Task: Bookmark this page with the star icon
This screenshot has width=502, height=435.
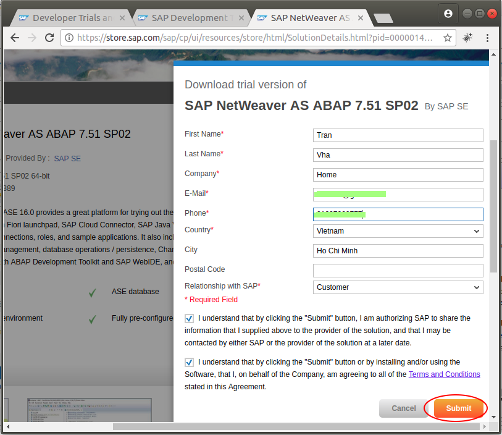Action: pos(447,38)
